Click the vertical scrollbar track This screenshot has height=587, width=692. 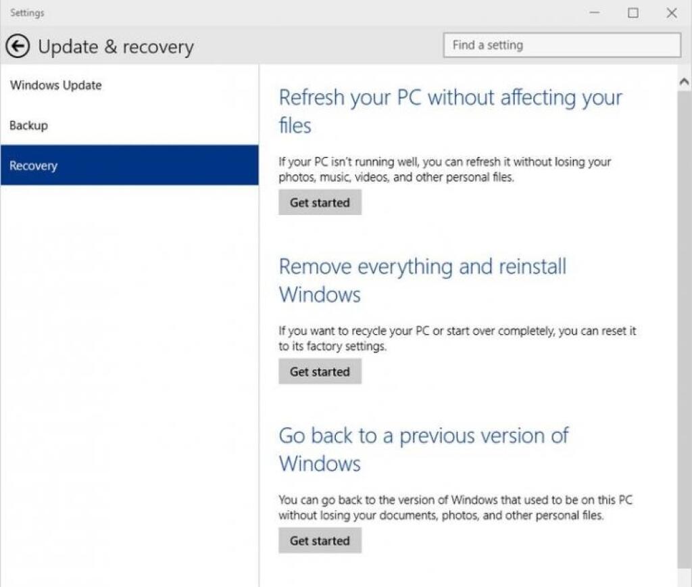coord(684,329)
